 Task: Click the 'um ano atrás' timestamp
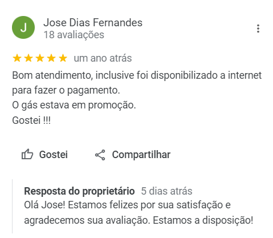103,58
